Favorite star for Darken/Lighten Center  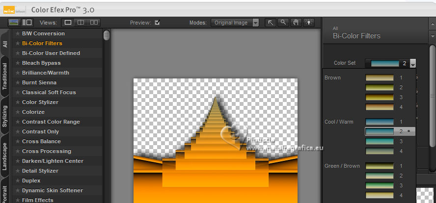18,161
